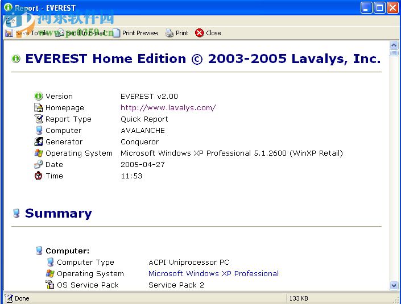This screenshot has width=401, height=304.
Task: Click the 133 KB status bar entry
Action: [x=299, y=298]
